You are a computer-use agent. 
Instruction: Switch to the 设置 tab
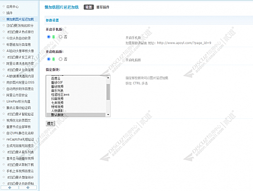click(x=89, y=7)
